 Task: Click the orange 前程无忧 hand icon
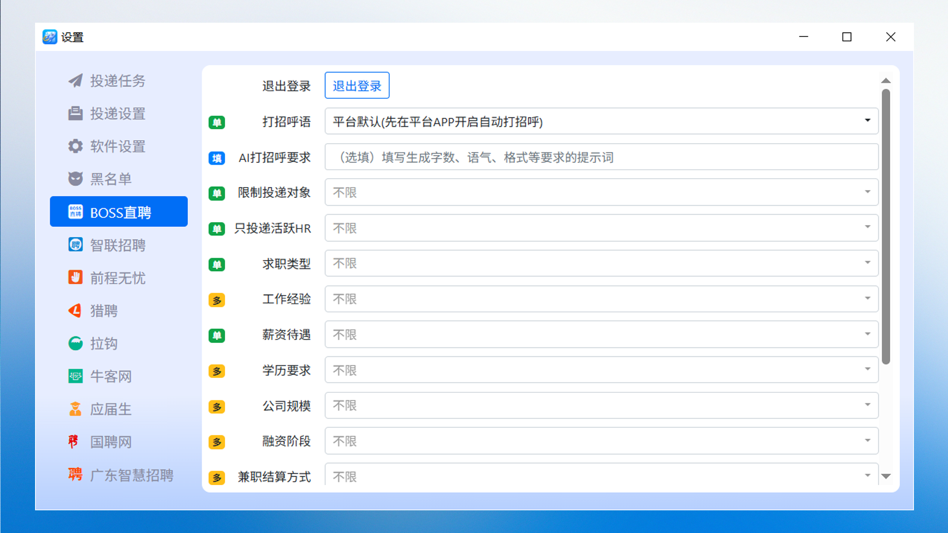76,277
